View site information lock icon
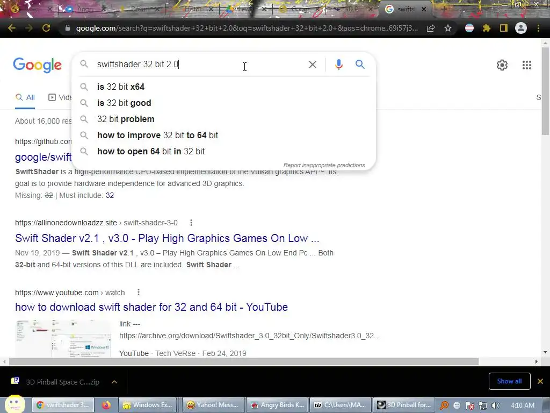The image size is (550, 413). point(68,28)
